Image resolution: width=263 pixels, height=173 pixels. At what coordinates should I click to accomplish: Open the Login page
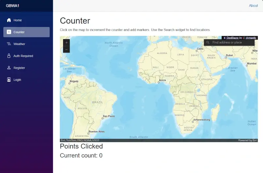pyautogui.click(x=27, y=80)
